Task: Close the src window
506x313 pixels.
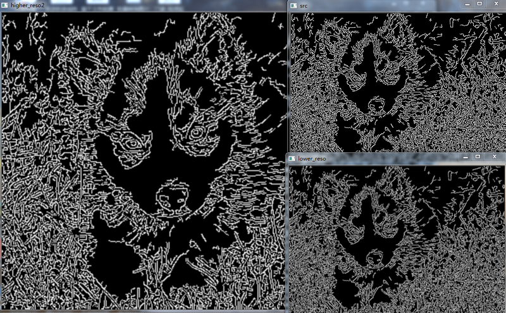Action: [496, 4]
